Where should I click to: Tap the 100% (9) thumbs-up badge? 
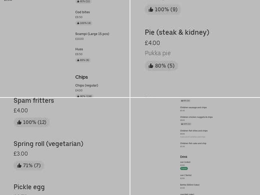pos(162,9)
